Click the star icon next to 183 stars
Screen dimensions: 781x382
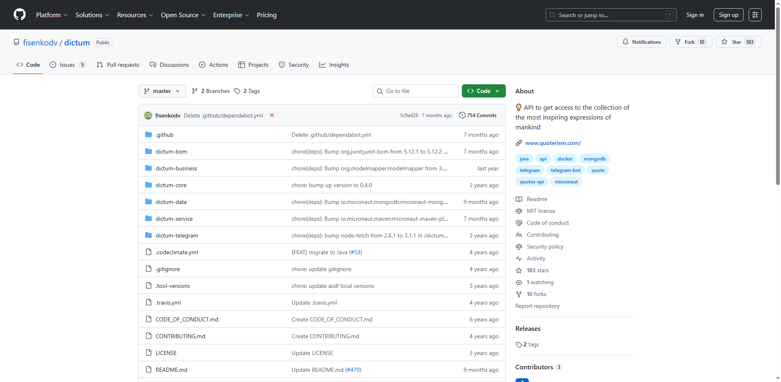click(x=519, y=270)
